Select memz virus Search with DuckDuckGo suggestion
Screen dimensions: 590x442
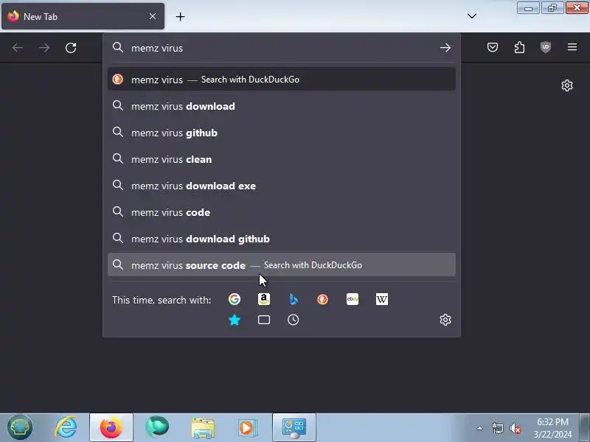tap(282, 80)
